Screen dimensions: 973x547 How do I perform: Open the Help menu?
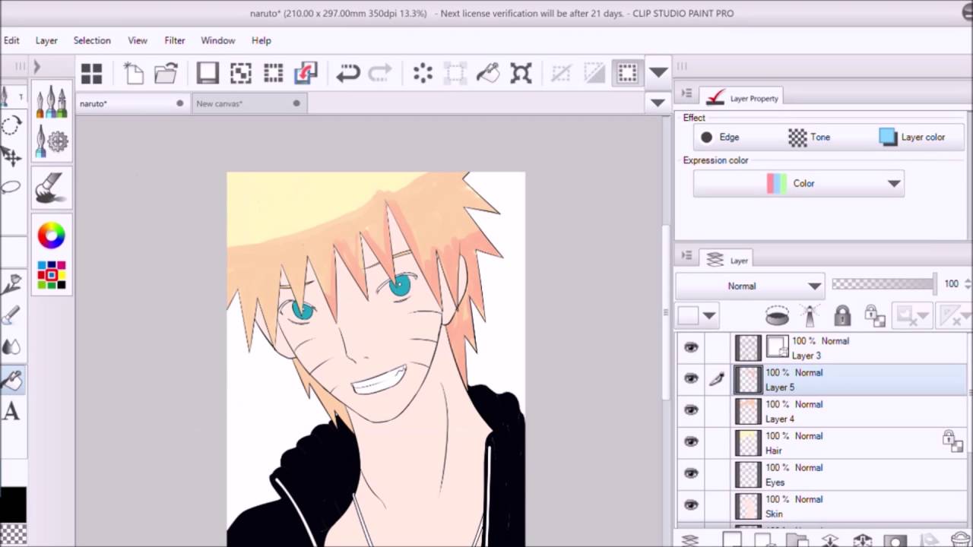coord(261,40)
